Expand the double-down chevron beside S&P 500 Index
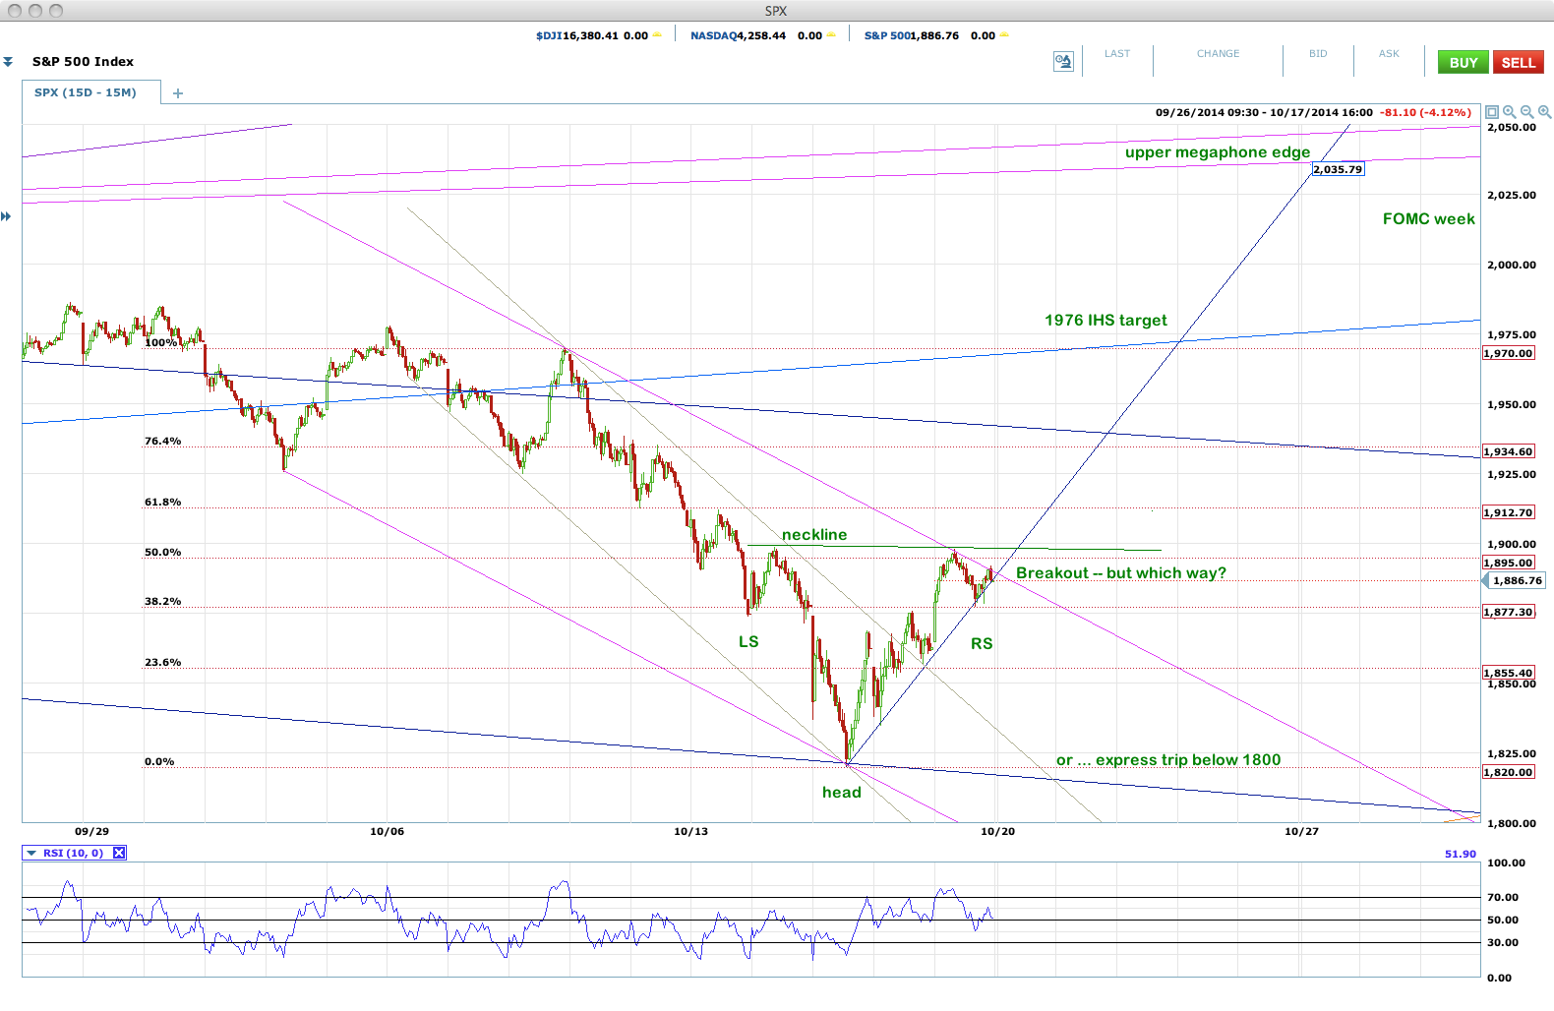The height and width of the screenshot is (1011, 1554). 8,62
